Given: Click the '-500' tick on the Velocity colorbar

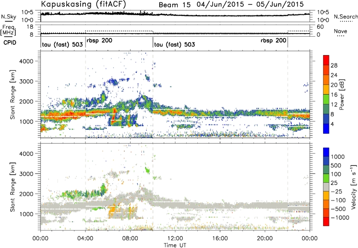Looking at the screenshot, I should [338, 209].
